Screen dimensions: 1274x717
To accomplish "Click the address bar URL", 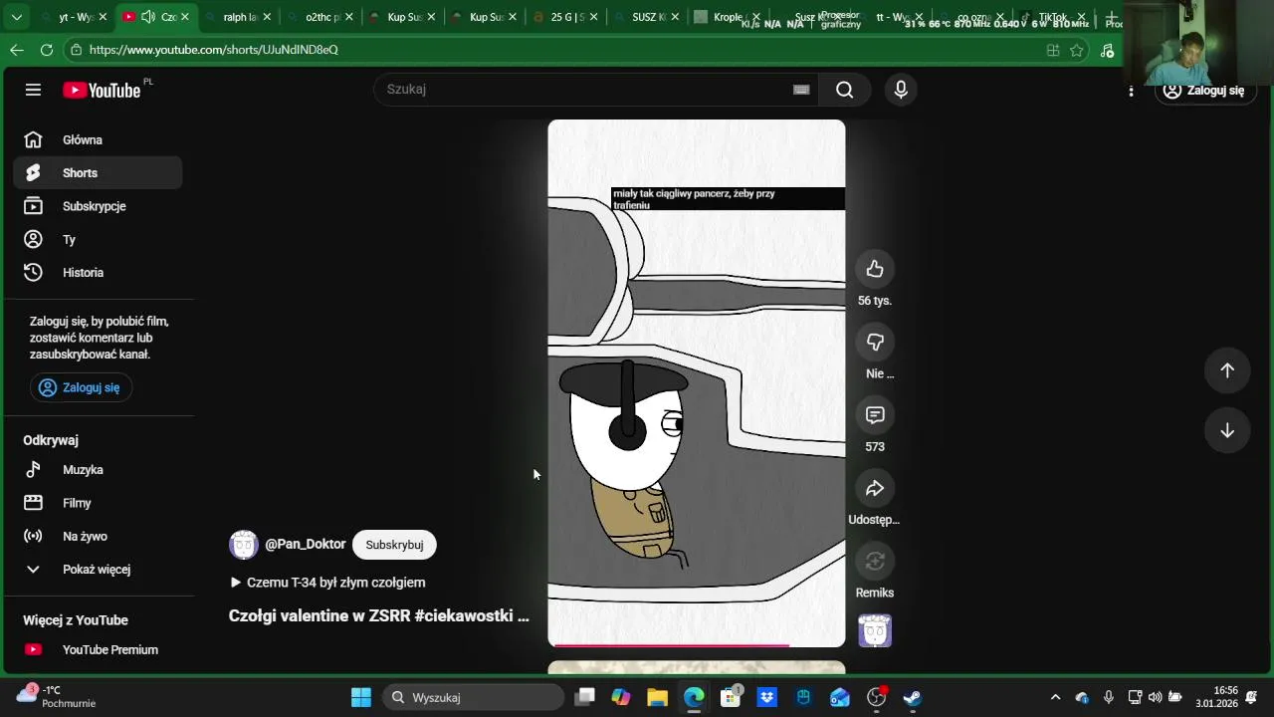I will pos(214,50).
